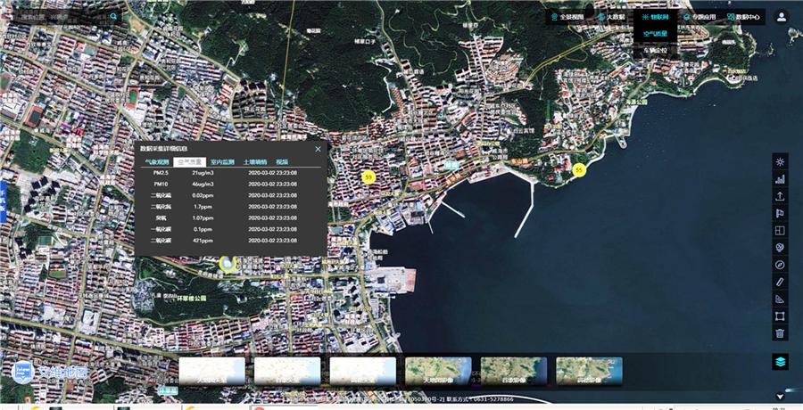This screenshot has height=410, width=803.
Task: Select the first basemap thumbnail at bottom
Action: pos(212,372)
